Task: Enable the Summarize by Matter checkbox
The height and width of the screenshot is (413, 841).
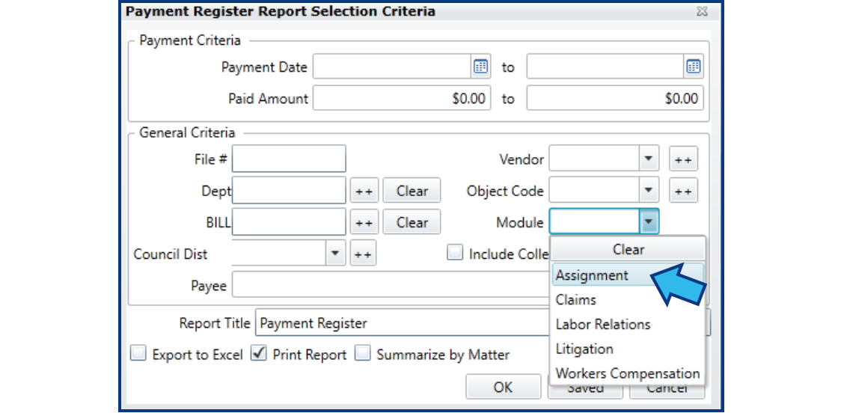Action: (x=363, y=353)
